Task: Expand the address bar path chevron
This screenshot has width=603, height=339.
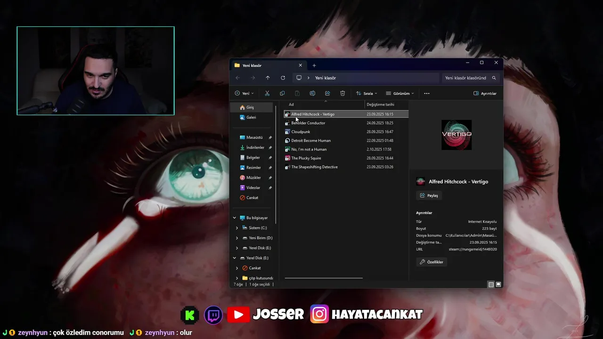Action: click(x=309, y=78)
